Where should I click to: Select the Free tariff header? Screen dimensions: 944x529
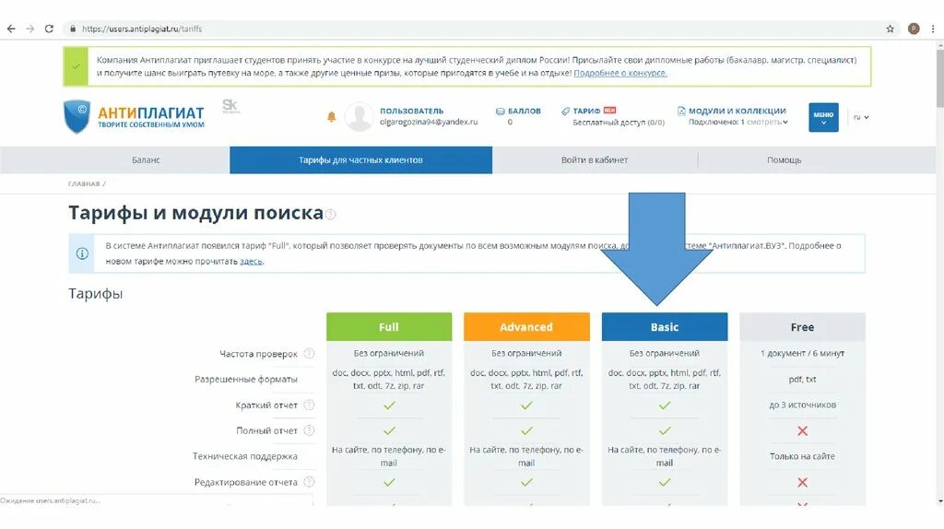803,327
